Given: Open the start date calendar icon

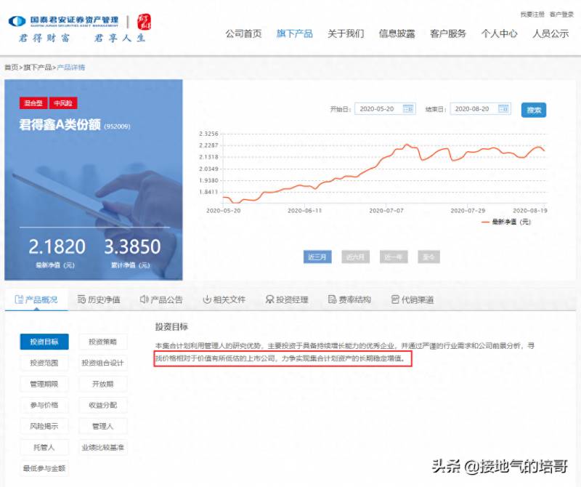Looking at the screenshot, I should 408,109.
